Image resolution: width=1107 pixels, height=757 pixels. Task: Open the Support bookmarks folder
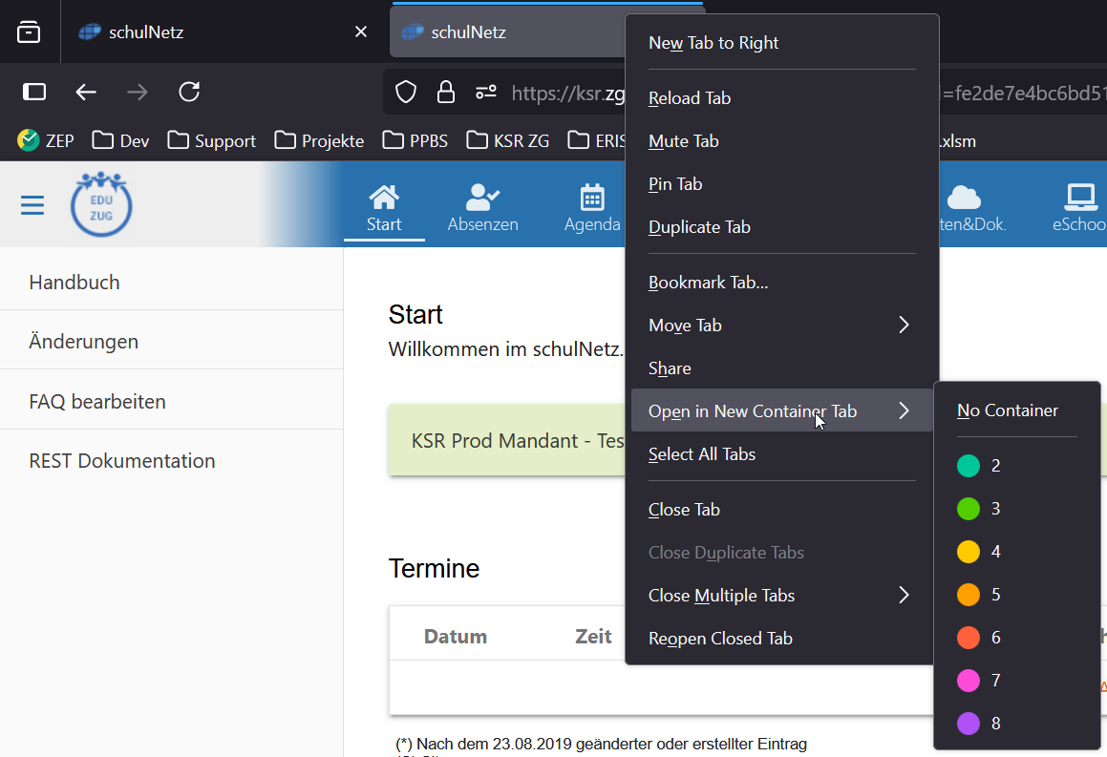[x=212, y=140]
